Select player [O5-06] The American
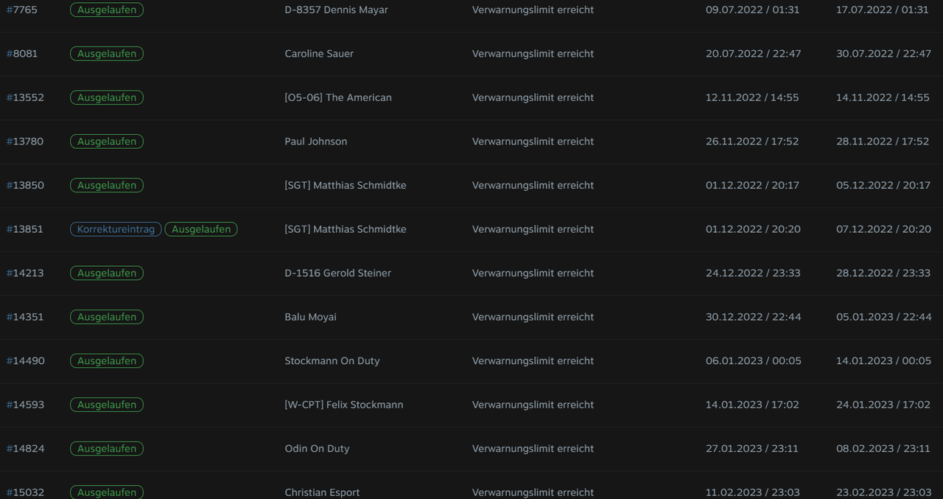 (x=338, y=97)
